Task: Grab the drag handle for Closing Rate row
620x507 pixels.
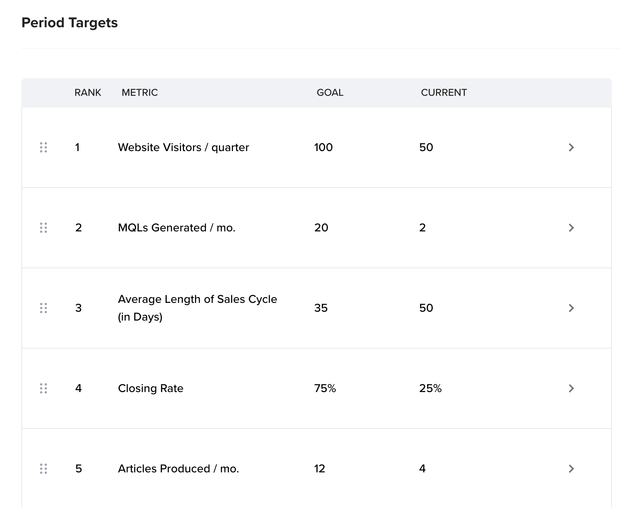Action: 43,388
